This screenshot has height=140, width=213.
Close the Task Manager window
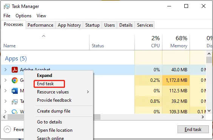tap(204, 6)
